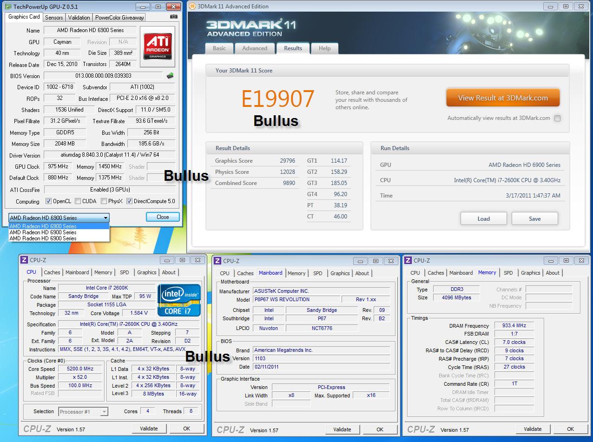Click the CPU-Z icon in the Memory window title
This screenshot has height=442, width=593.
[408, 260]
